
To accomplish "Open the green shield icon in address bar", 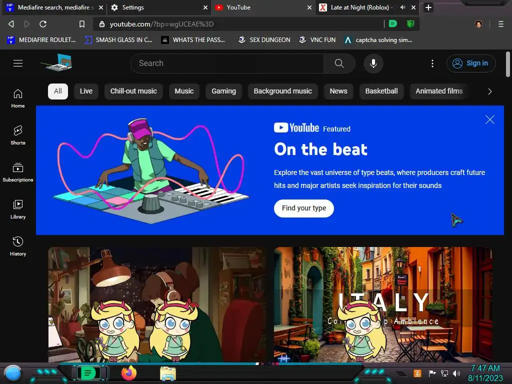I will pyautogui.click(x=410, y=24).
